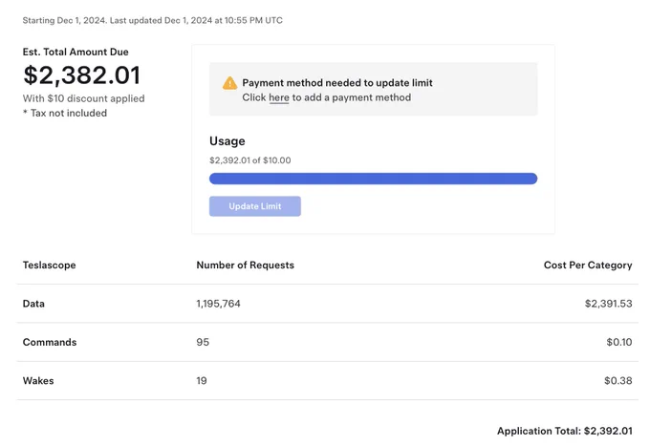Click the Data cost $2,391.53
Screen dimensions: 650x446
click(x=609, y=304)
